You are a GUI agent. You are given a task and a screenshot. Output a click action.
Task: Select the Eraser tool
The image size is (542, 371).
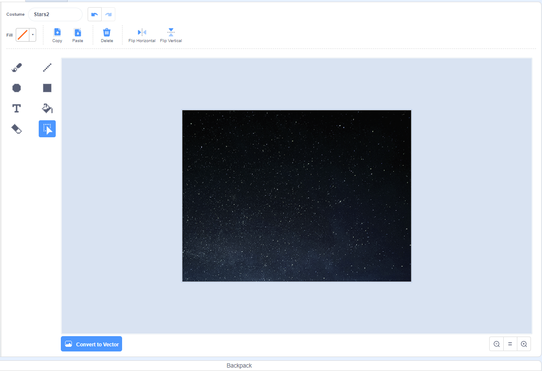pos(17,128)
